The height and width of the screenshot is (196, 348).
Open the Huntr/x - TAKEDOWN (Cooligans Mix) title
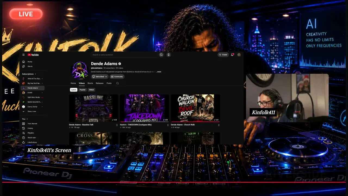[136, 125]
